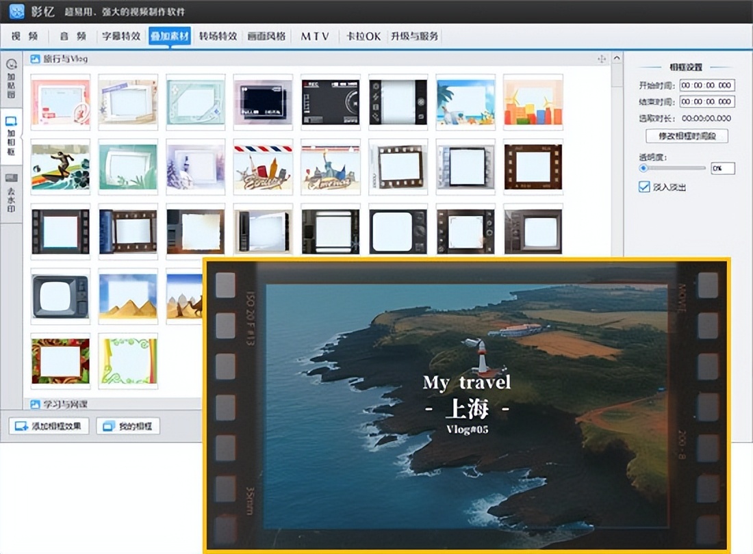The width and height of the screenshot is (753, 554).
Task: Pick the pyramids desert frame thumbnail
Action: tap(128, 296)
